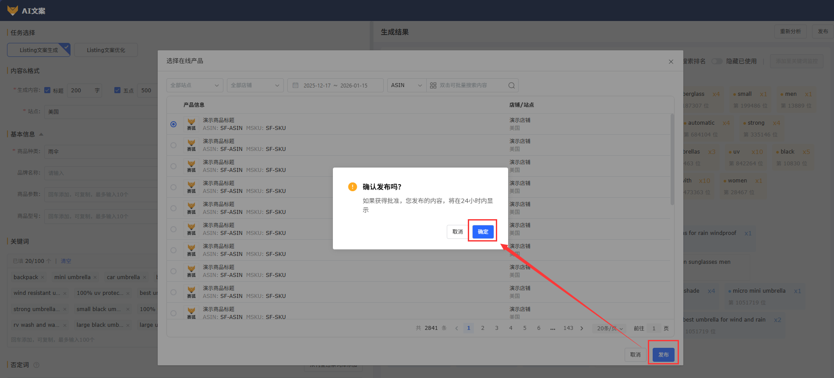834x378 pixels.
Task: Remove the 'large black umb...' keyword tag
Action: (x=128, y=325)
